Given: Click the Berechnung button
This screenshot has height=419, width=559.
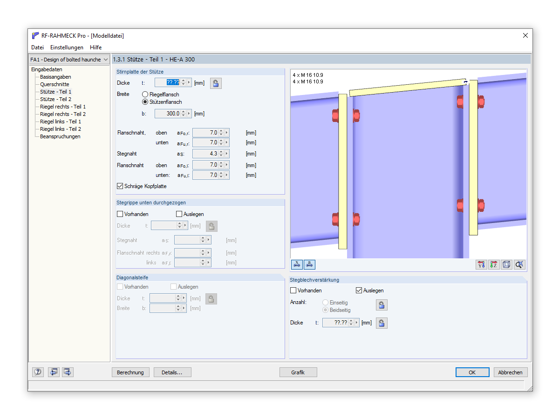Looking at the screenshot, I should [131, 372].
